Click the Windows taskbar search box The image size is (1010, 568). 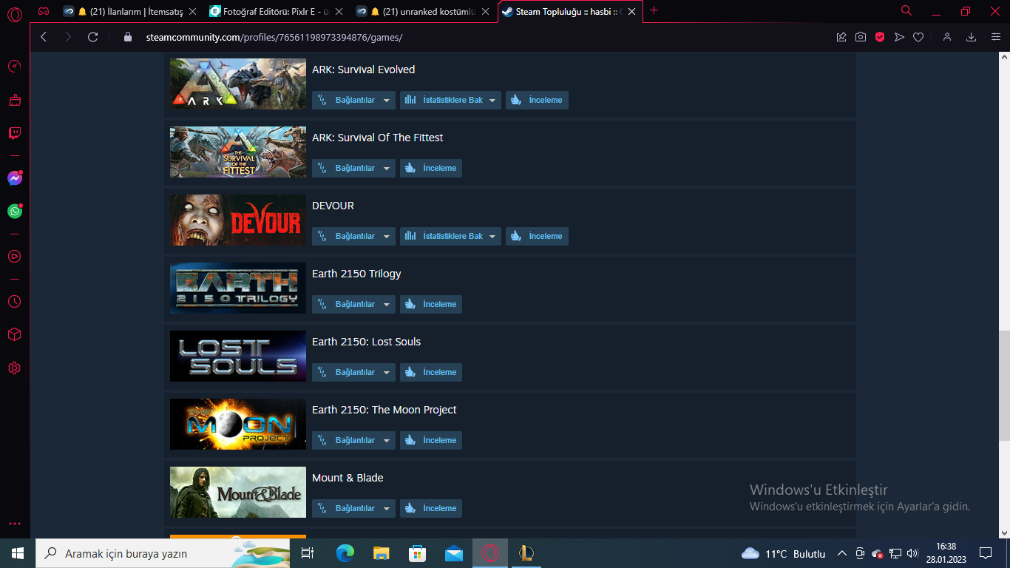click(163, 553)
